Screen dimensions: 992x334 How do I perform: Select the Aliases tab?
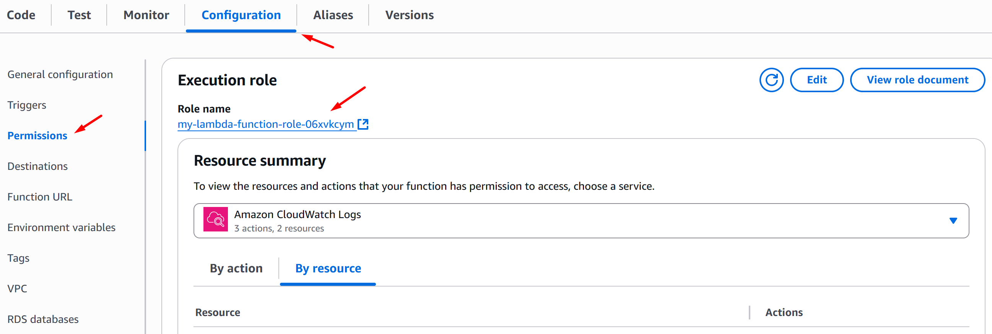click(x=333, y=15)
